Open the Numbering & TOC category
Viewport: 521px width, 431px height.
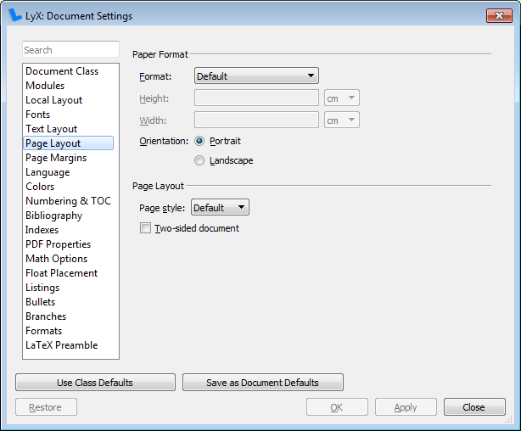coord(69,201)
